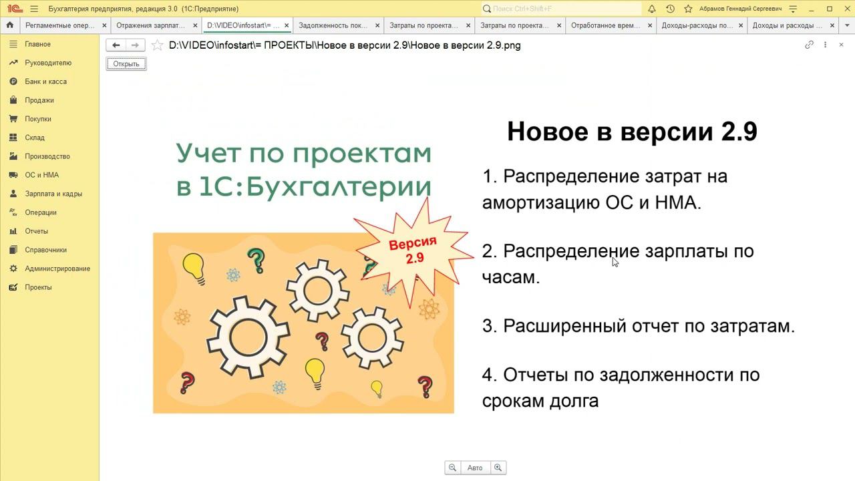Open the Банк и касса section
Screen dimensions: 855x481
click(x=49, y=82)
